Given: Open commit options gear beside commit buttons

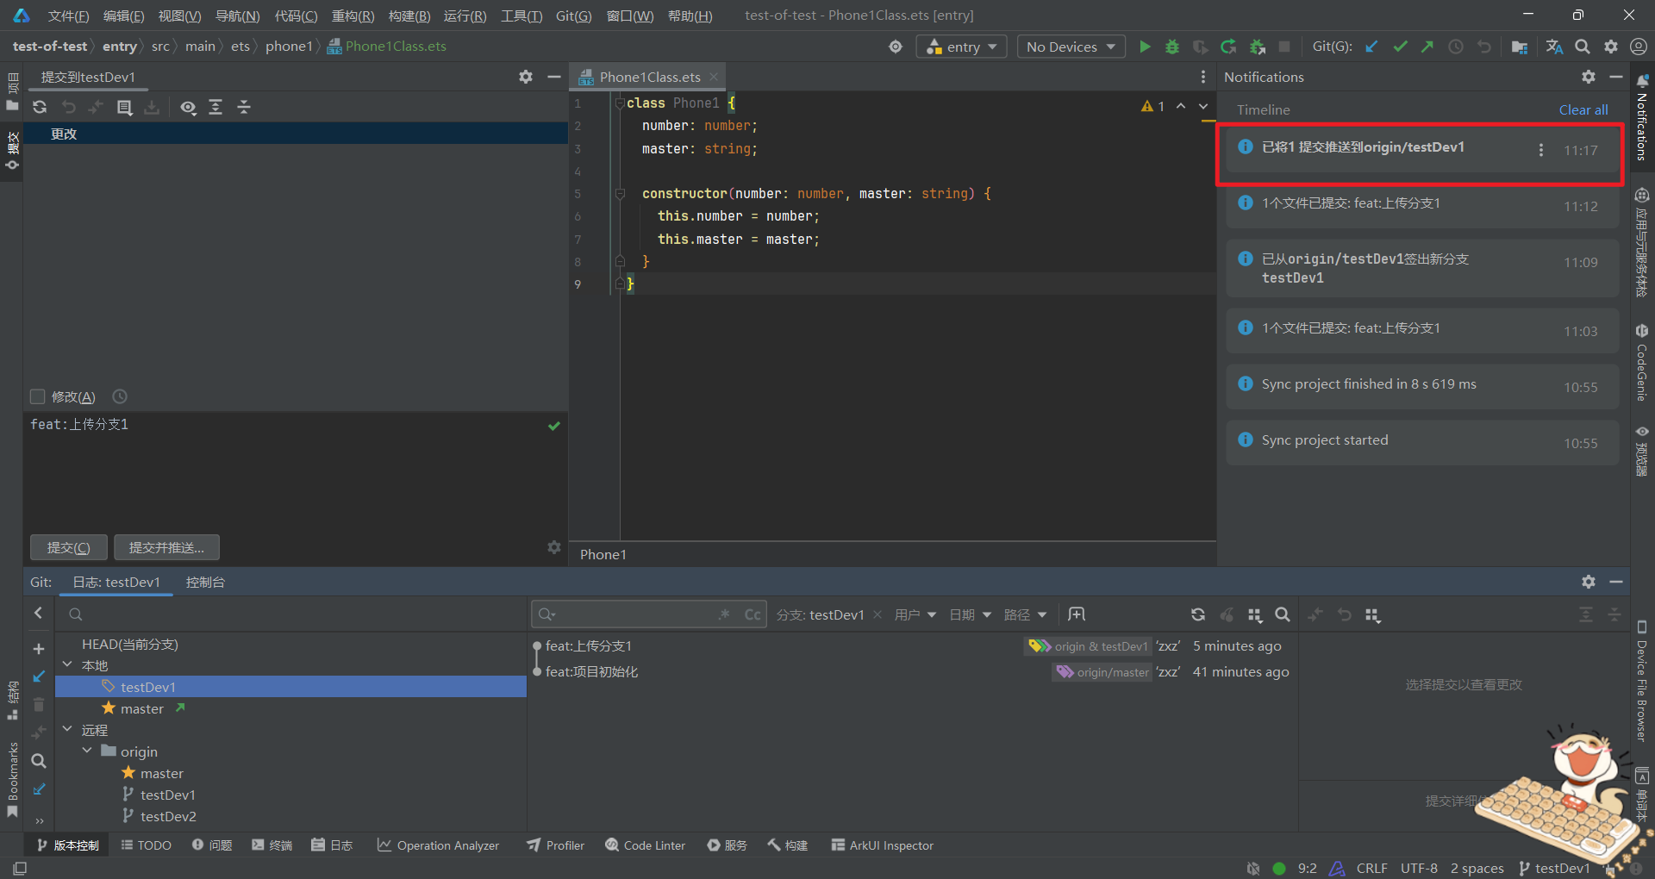Looking at the screenshot, I should click(x=554, y=547).
